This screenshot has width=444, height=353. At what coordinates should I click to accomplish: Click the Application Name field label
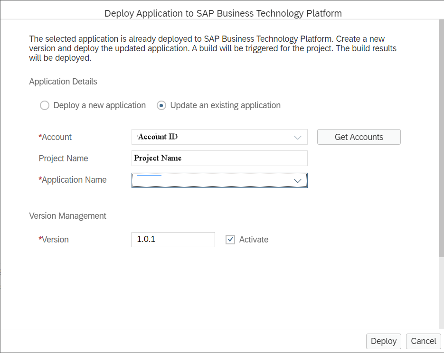(73, 180)
